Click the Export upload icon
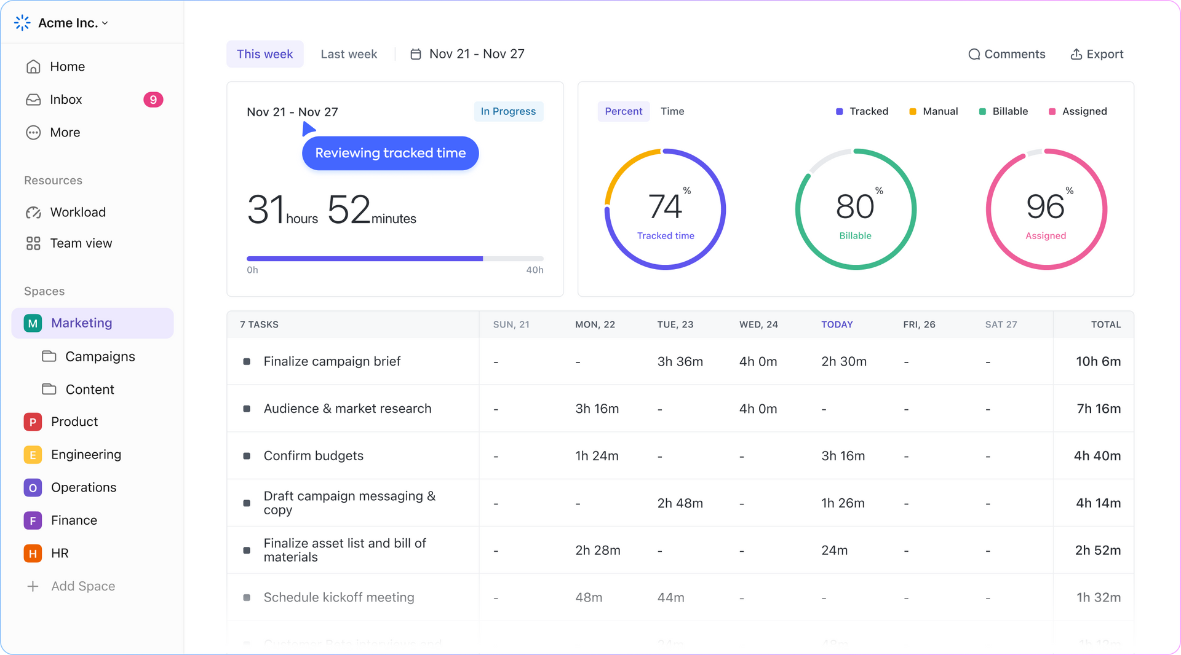The height and width of the screenshot is (655, 1181). coord(1076,55)
